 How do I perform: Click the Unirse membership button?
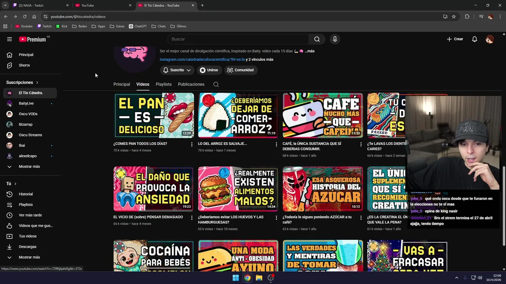tap(209, 70)
